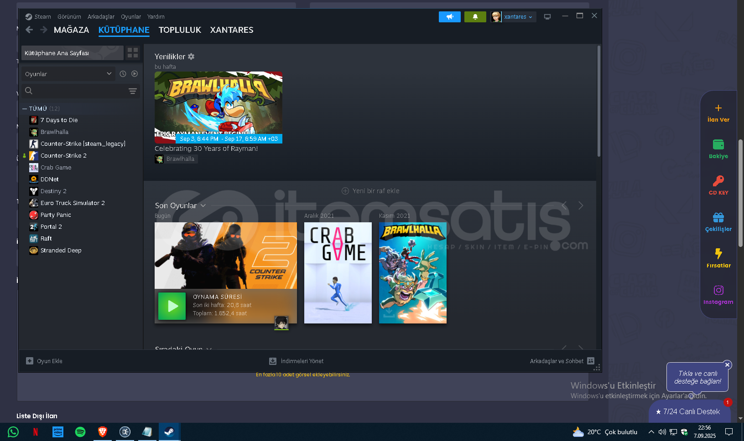Go to the MAĞAZA tab
Screen dimensions: 744x441
tap(71, 30)
